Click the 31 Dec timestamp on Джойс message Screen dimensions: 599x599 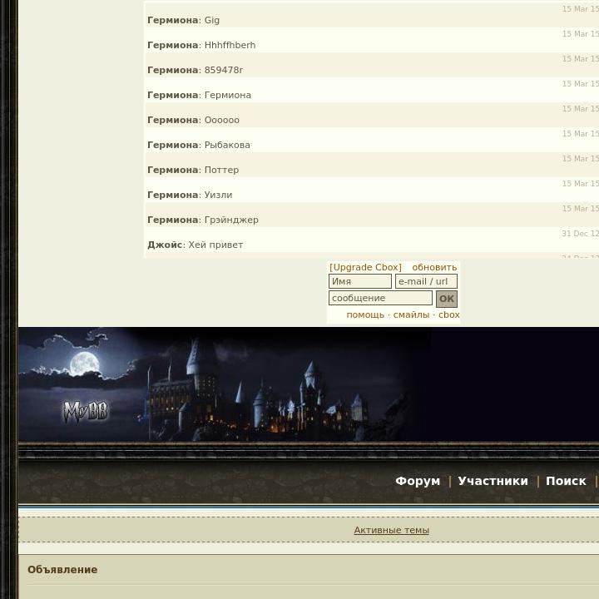[x=581, y=234]
